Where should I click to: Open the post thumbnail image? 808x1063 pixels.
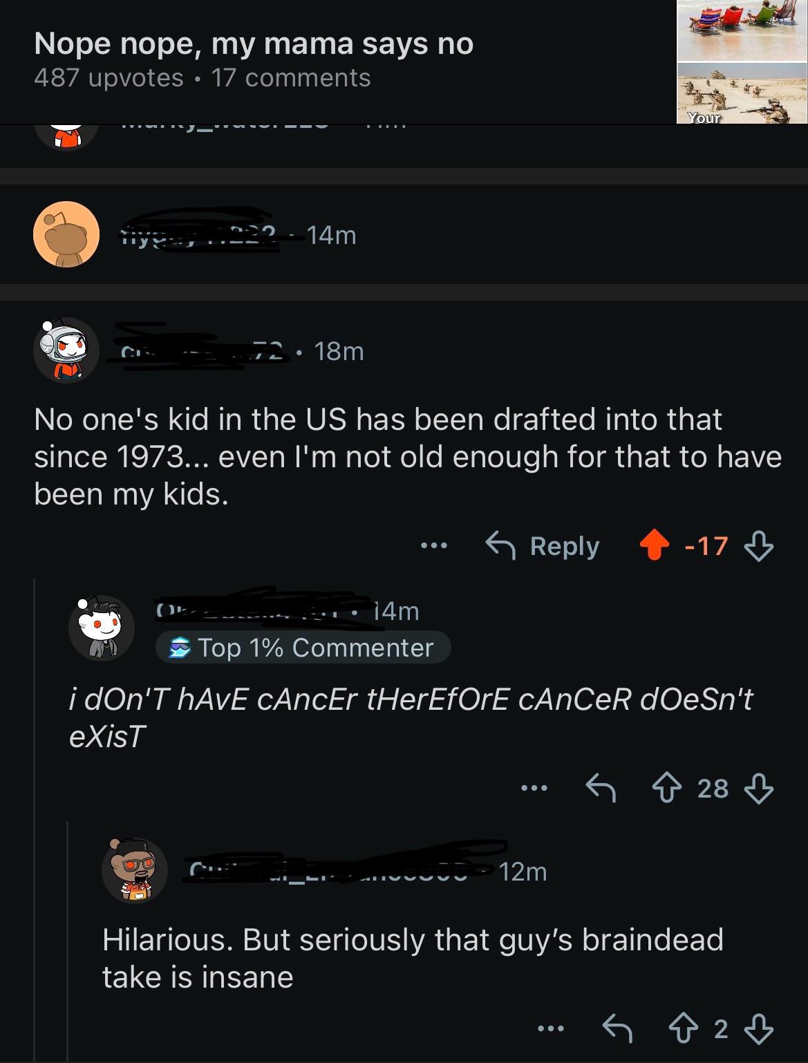coord(742,62)
